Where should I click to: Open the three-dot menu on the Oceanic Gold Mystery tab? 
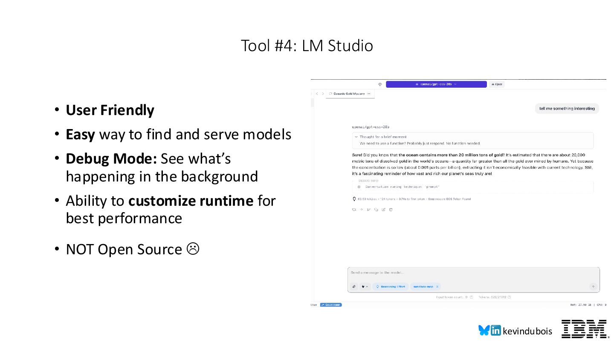click(x=369, y=94)
